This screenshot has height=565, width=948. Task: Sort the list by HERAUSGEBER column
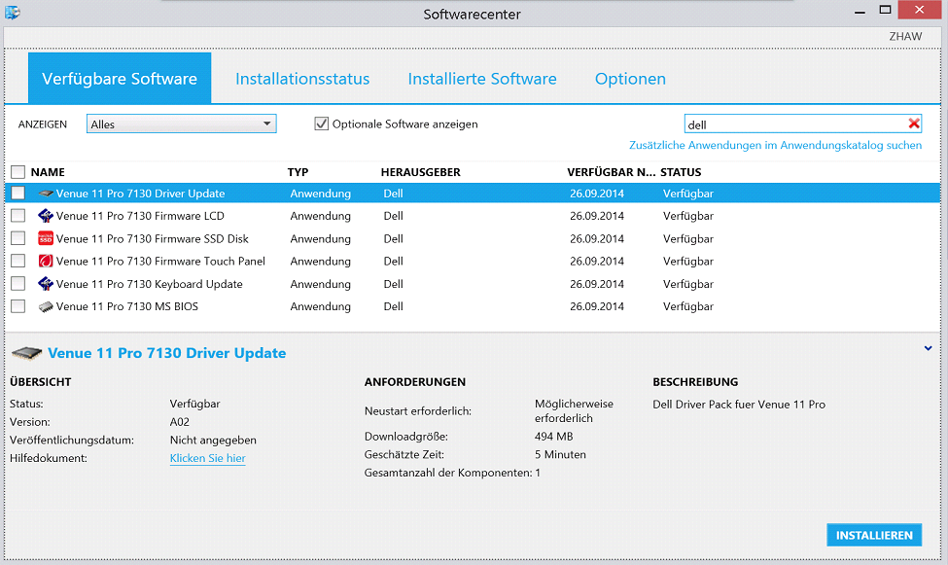point(421,172)
